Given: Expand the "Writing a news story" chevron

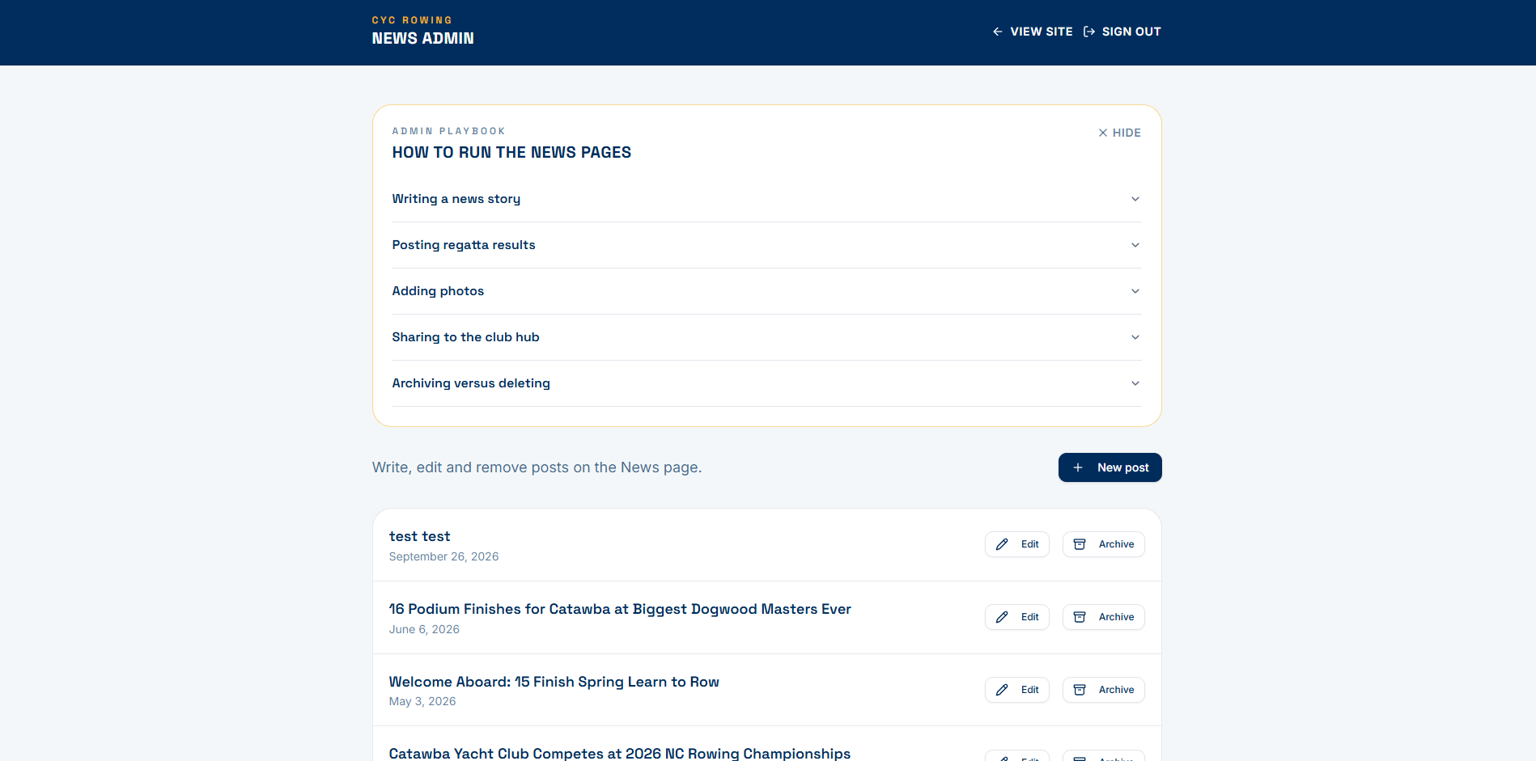Looking at the screenshot, I should click(1135, 199).
